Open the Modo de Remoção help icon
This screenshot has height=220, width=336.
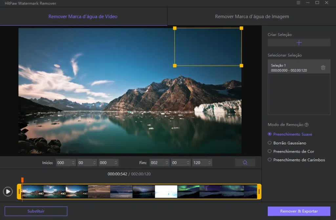tap(306, 125)
